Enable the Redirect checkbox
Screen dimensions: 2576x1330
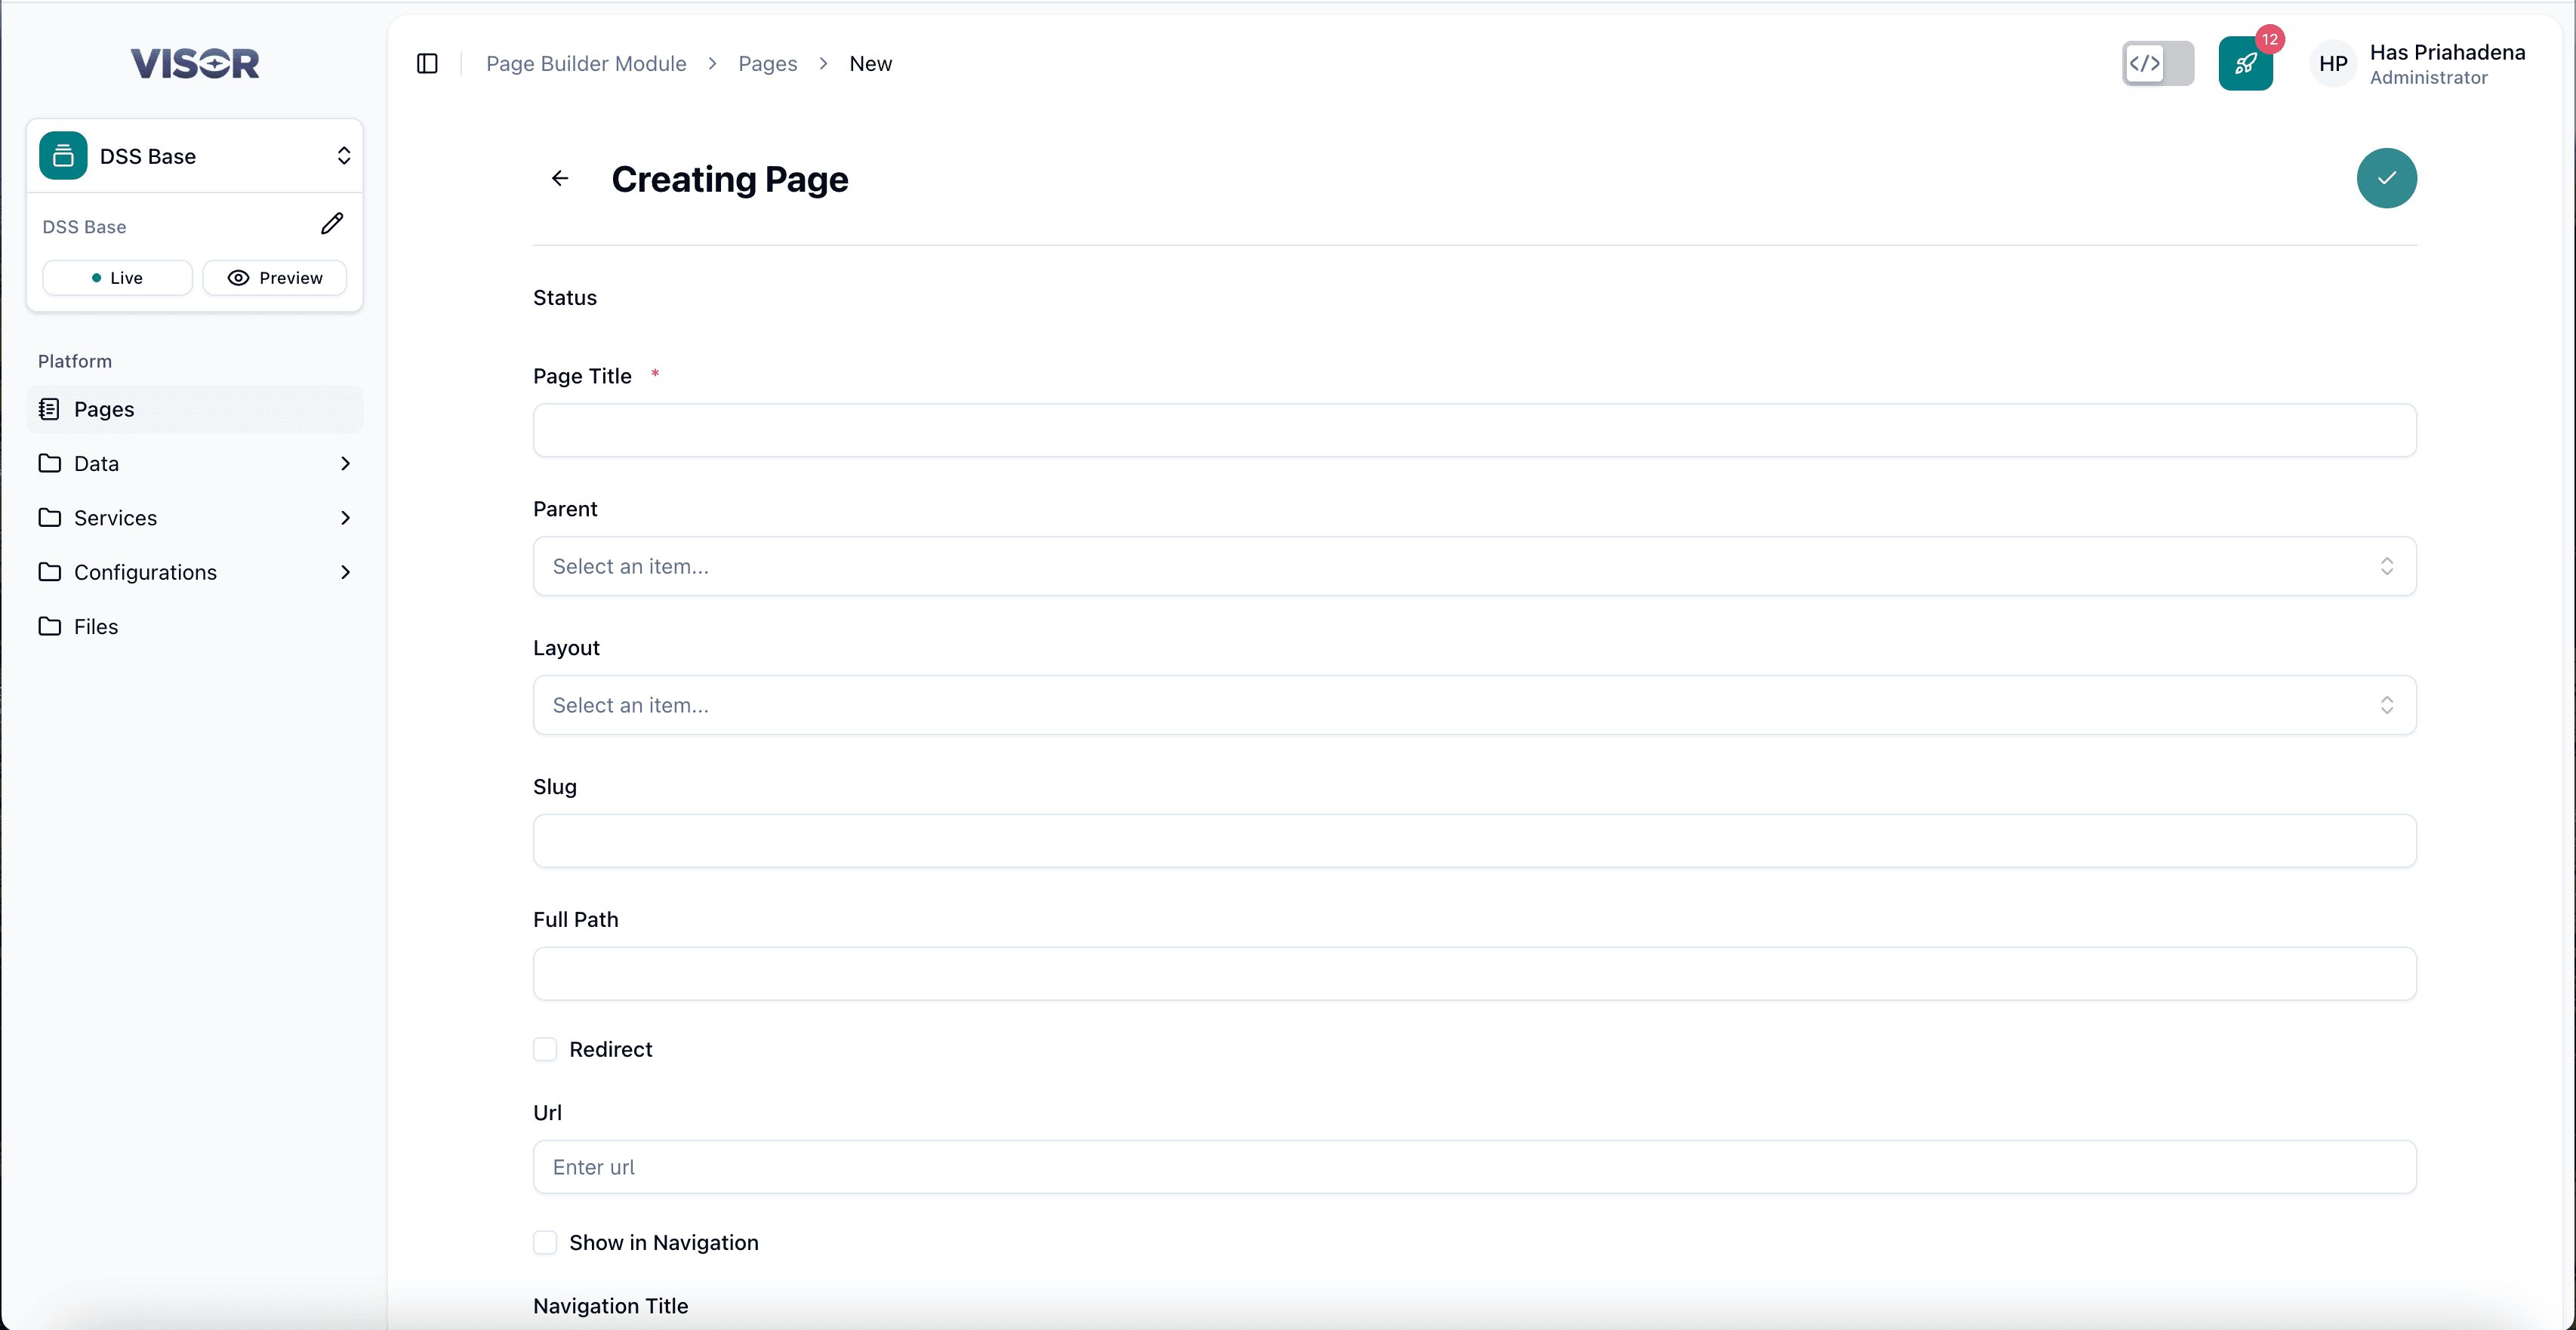545,1048
